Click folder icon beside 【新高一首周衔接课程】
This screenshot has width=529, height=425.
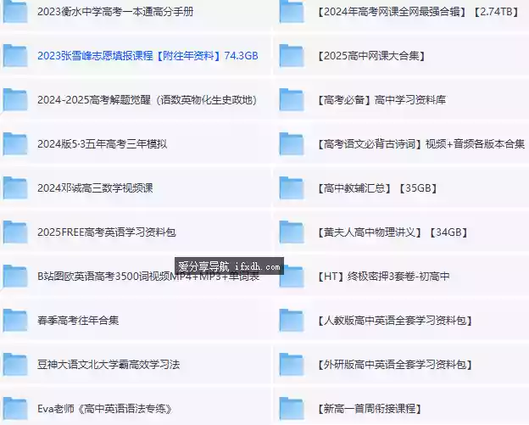[x=292, y=409]
